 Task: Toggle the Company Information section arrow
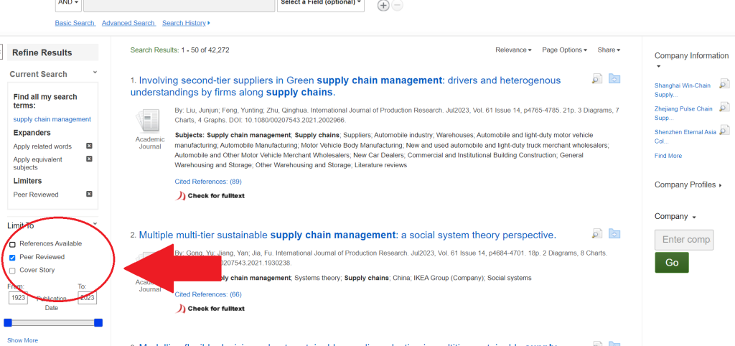coord(659,67)
